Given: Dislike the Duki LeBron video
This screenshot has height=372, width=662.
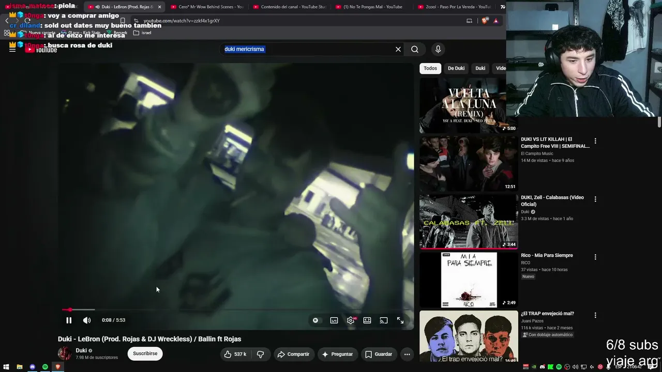Looking at the screenshot, I should (x=261, y=354).
